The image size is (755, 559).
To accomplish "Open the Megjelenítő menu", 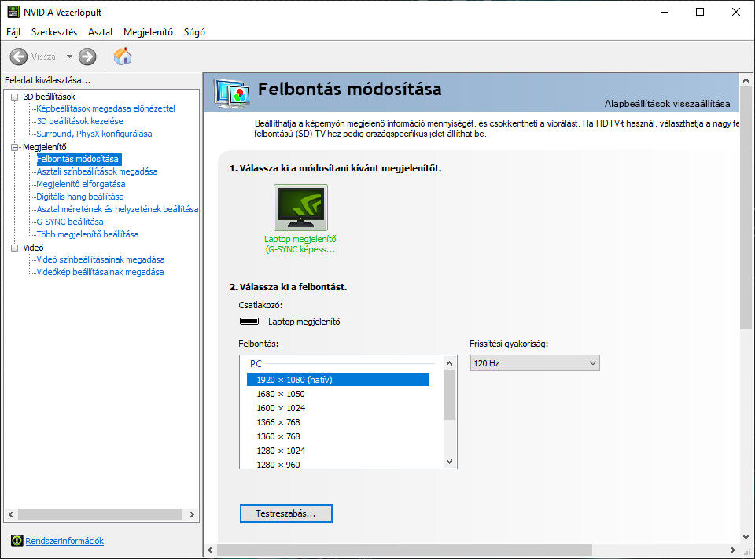I will [x=148, y=31].
